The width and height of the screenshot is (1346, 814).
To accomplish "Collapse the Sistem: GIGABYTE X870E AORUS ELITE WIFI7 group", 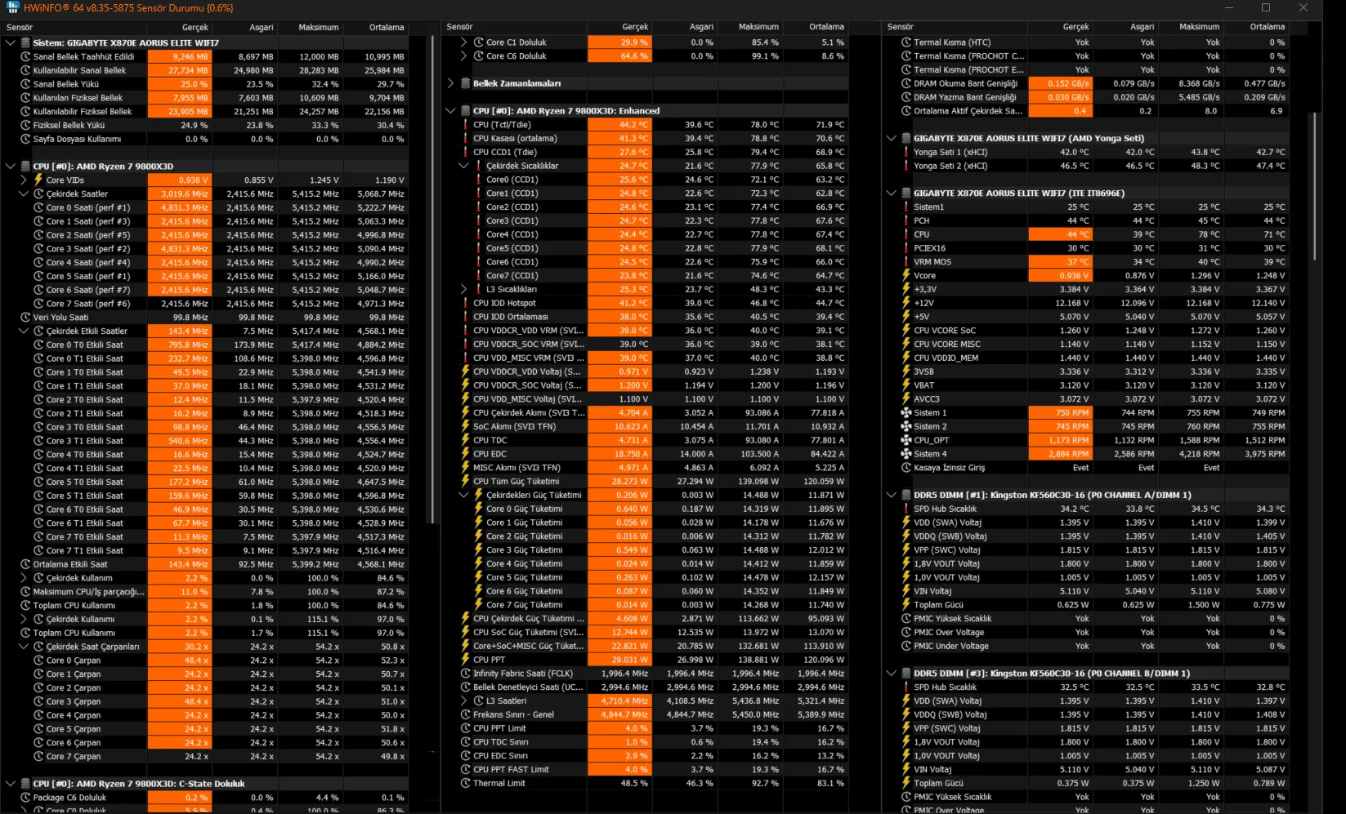I will click(10, 42).
